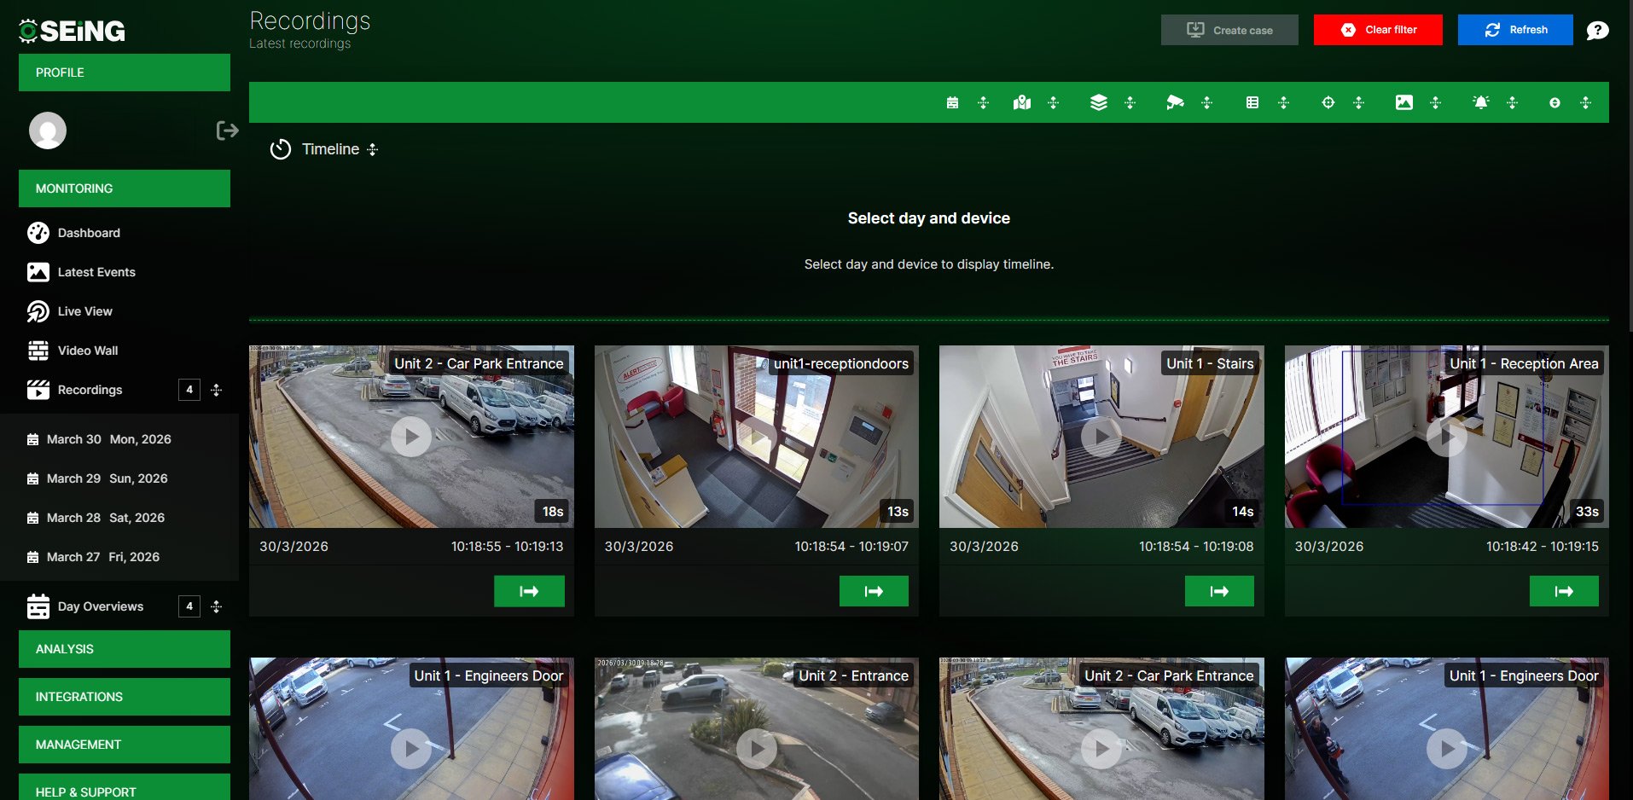This screenshot has width=1633, height=800.
Task: Expand the map filter options arrow
Action: click(x=1053, y=103)
